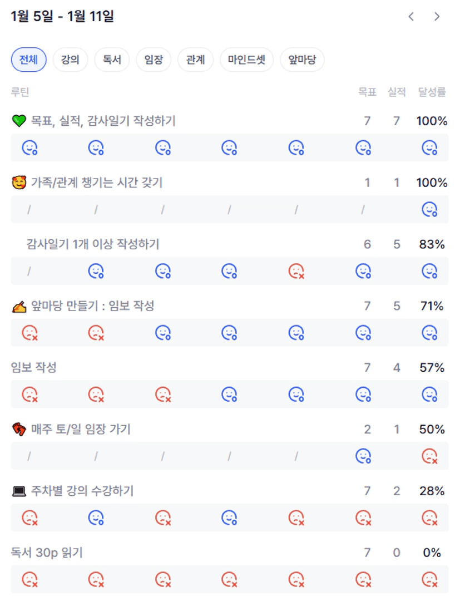Open the 독서 30p 읽기 routine
The height and width of the screenshot is (606, 460).
[x=47, y=553]
